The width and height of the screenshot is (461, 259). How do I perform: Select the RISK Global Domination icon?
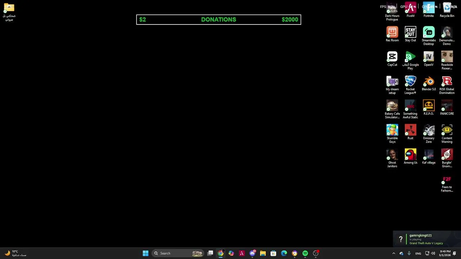(x=447, y=85)
